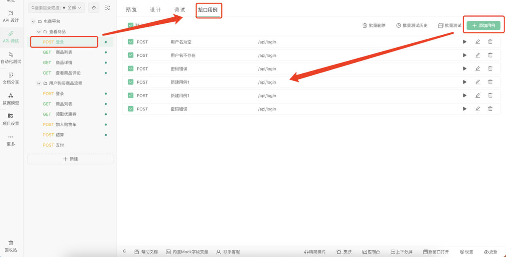Click the 添加用例 button
The image size is (506, 257).
coord(483,25)
